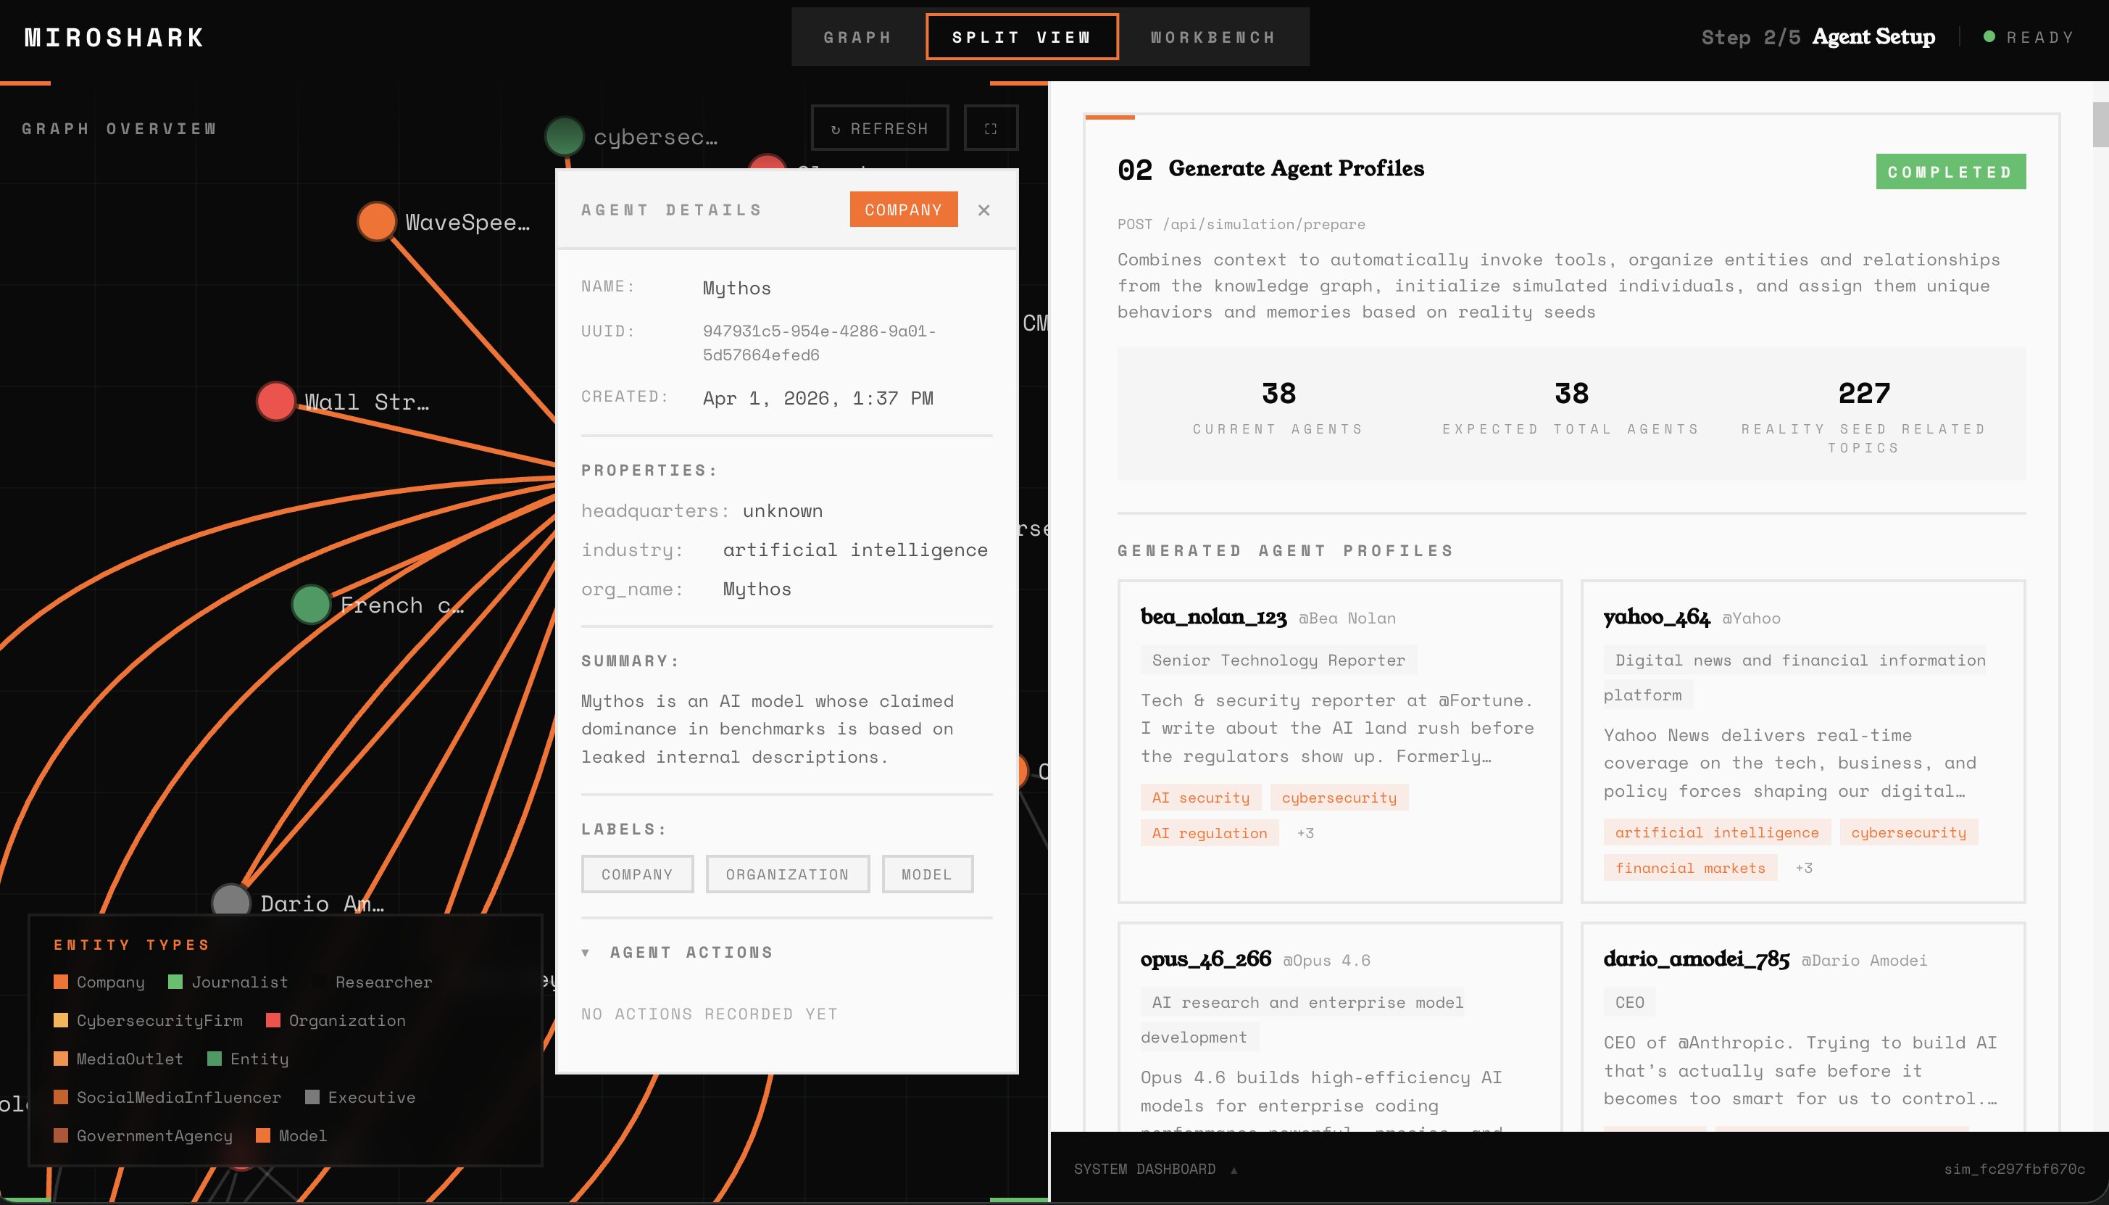The image size is (2109, 1205).
Task: Expand the System Dashboard panel
Action: coord(1155,1169)
